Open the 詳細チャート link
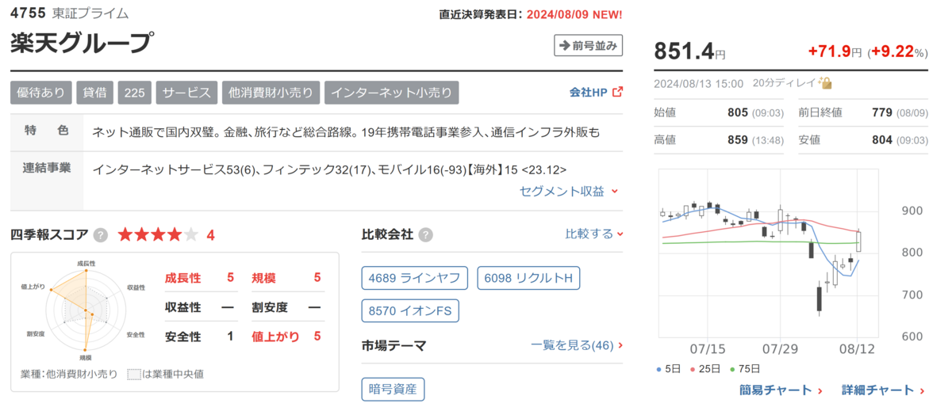This screenshot has width=952, height=407. point(884,390)
